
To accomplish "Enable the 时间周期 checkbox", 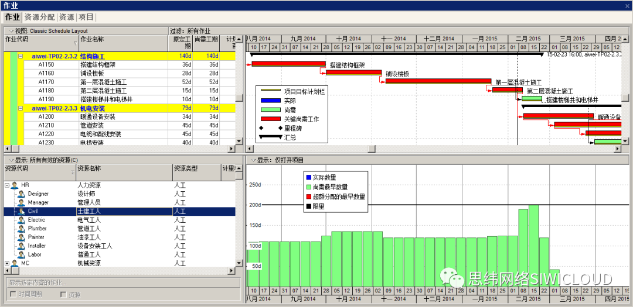I will pos(13,295).
